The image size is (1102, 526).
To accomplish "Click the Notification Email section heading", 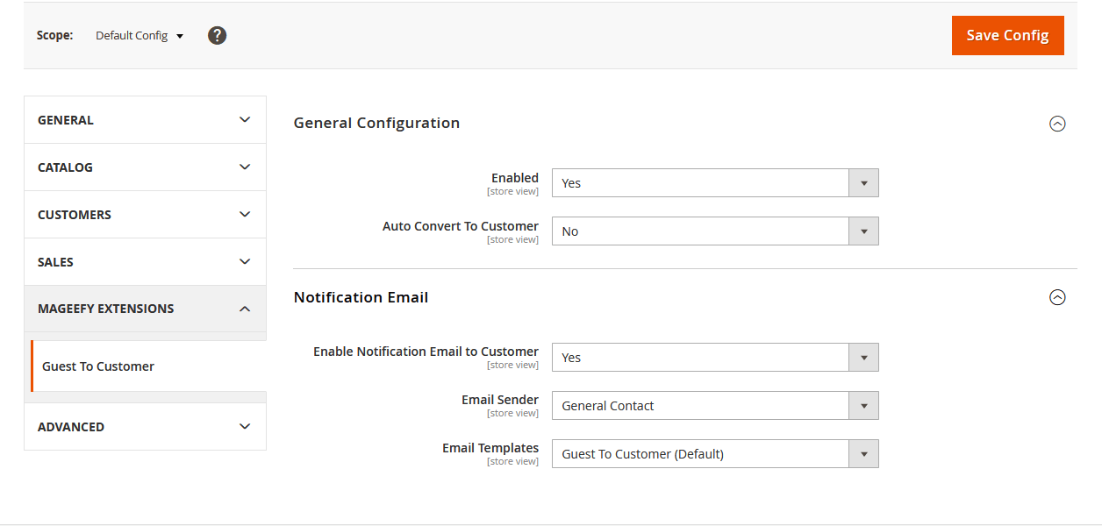I will [x=361, y=297].
